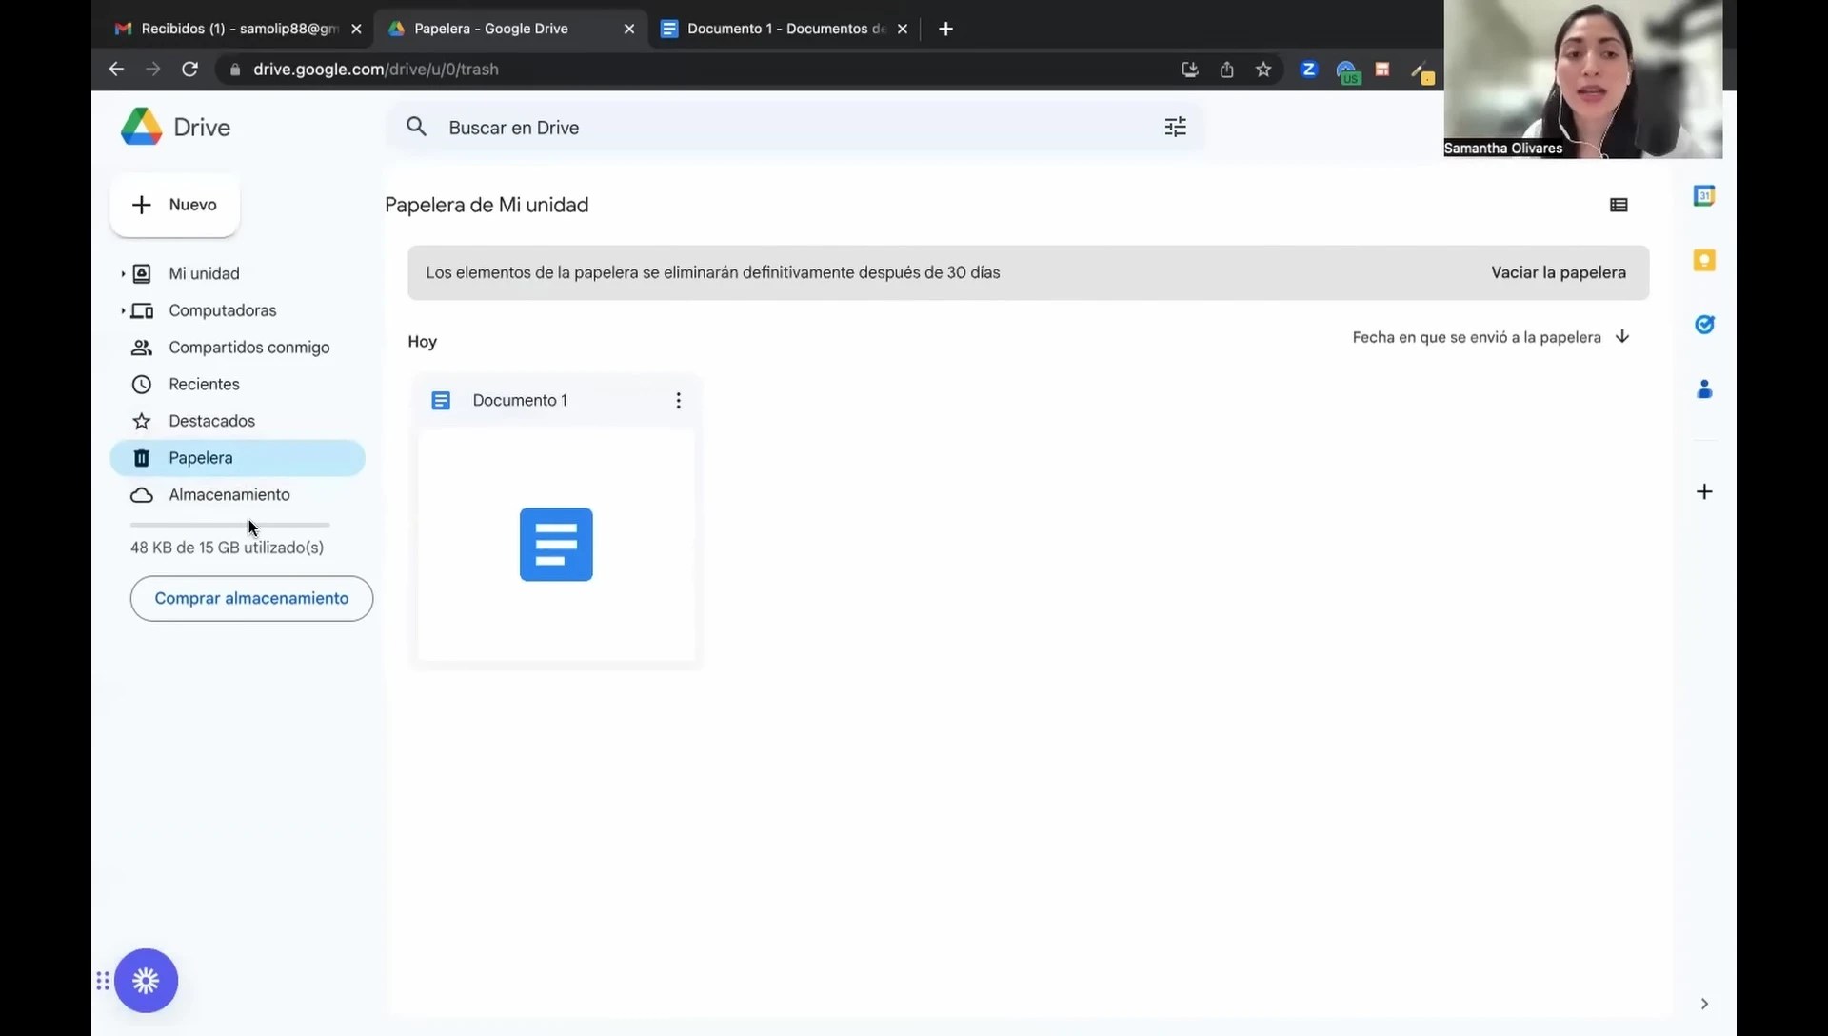This screenshot has height=1036, width=1828.
Task: Click the storage usage progress bar
Action: (230, 525)
